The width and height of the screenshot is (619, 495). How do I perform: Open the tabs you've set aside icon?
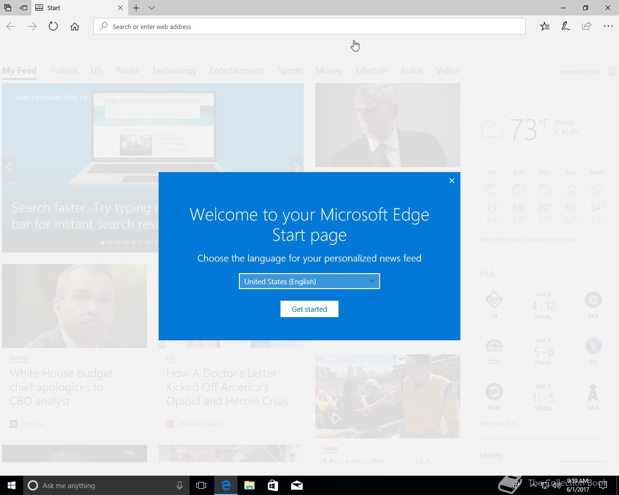[8, 8]
